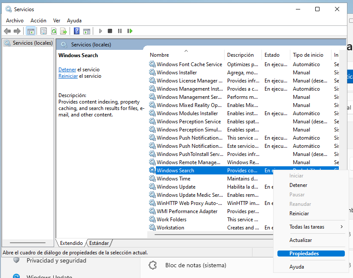The height and width of the screenshot is (278, 353).
Task: Select the WinHTTP Web Proxy Auto-... name
Action: tap(189, 203)
